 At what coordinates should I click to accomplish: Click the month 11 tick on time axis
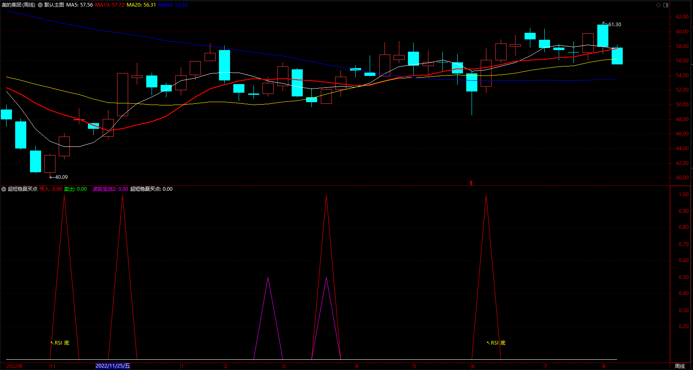[x=53, y=366]
